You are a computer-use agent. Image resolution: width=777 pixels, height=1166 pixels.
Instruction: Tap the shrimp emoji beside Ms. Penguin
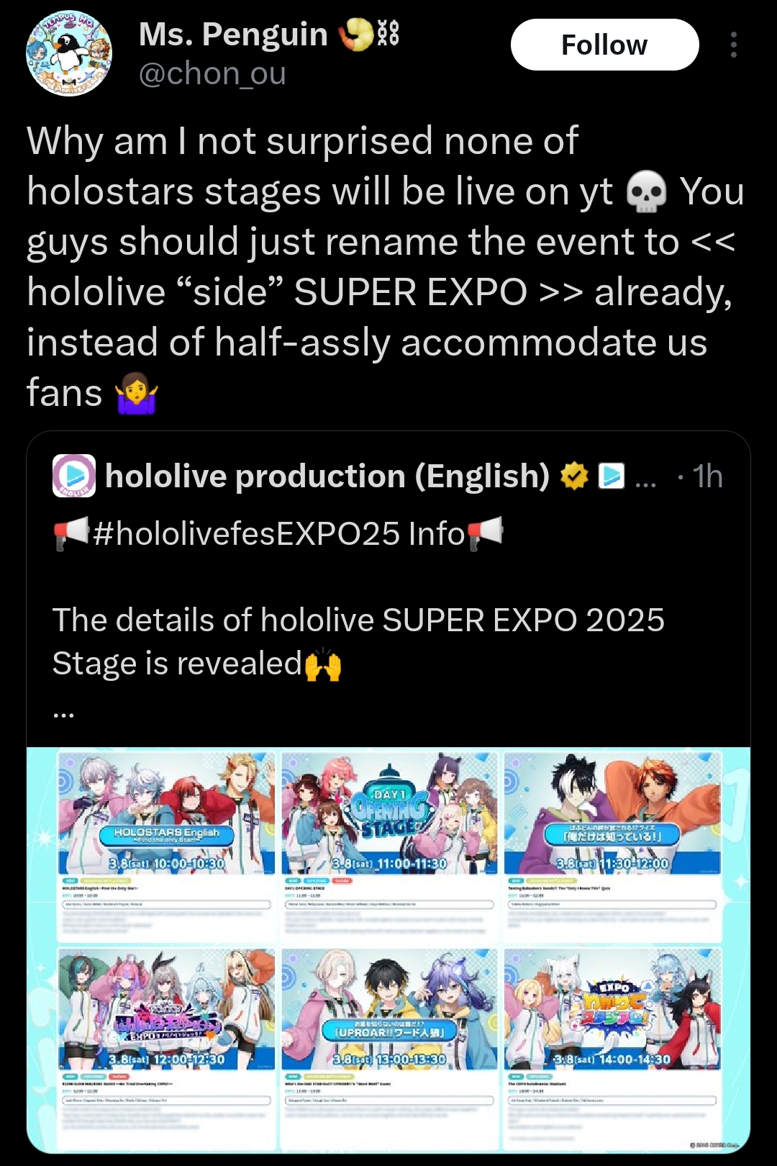357,34
